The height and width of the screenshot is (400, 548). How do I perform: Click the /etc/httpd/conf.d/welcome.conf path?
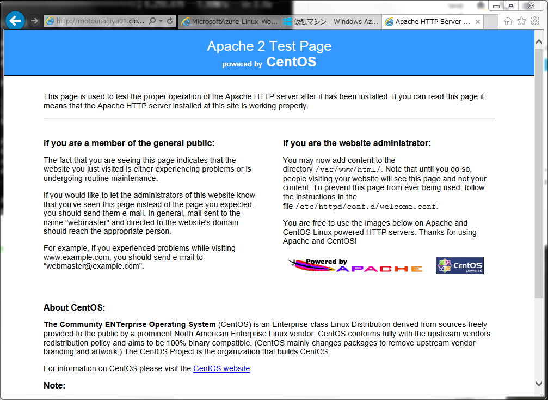tap(367, 207)
